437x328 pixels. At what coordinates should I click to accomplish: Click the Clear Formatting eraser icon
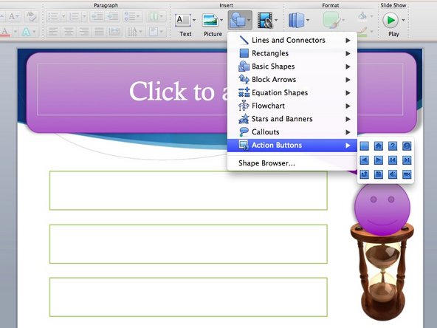[31, 16]
